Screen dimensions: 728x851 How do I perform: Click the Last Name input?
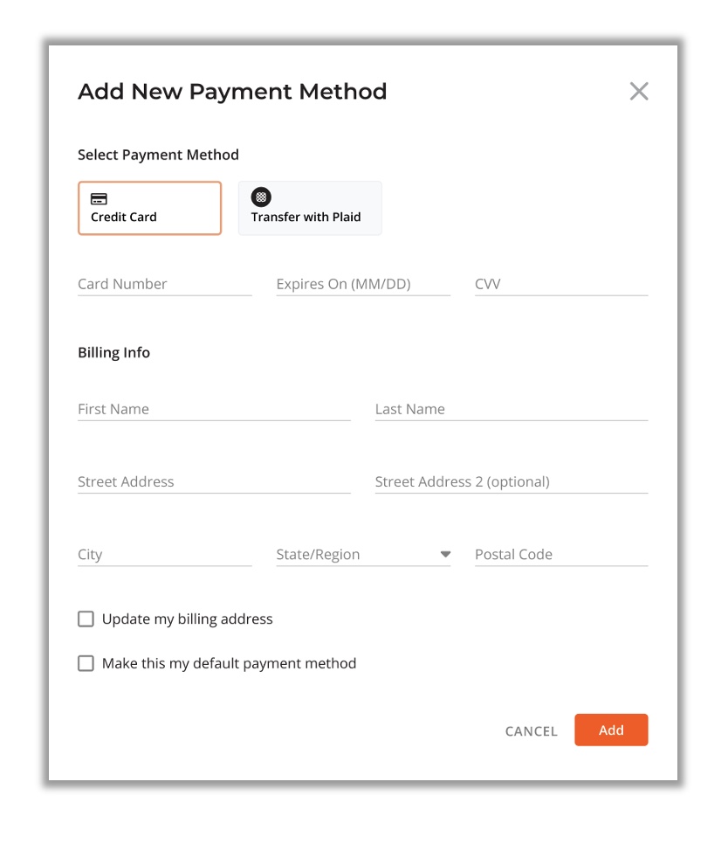coord(511,409)
